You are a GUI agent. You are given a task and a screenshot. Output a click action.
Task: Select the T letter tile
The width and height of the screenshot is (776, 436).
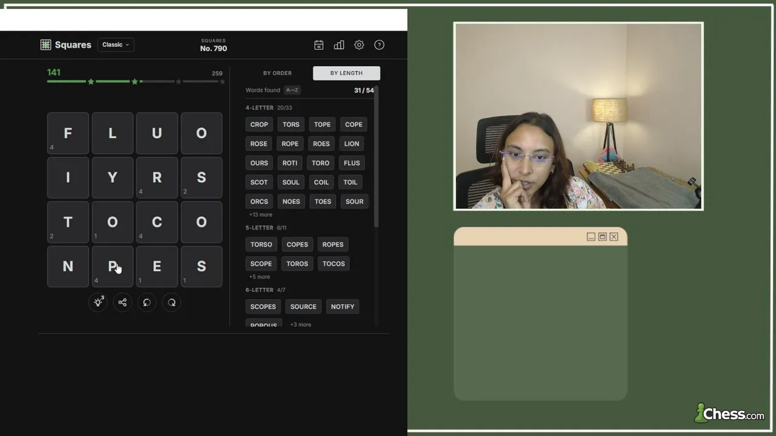click(68, 222)
